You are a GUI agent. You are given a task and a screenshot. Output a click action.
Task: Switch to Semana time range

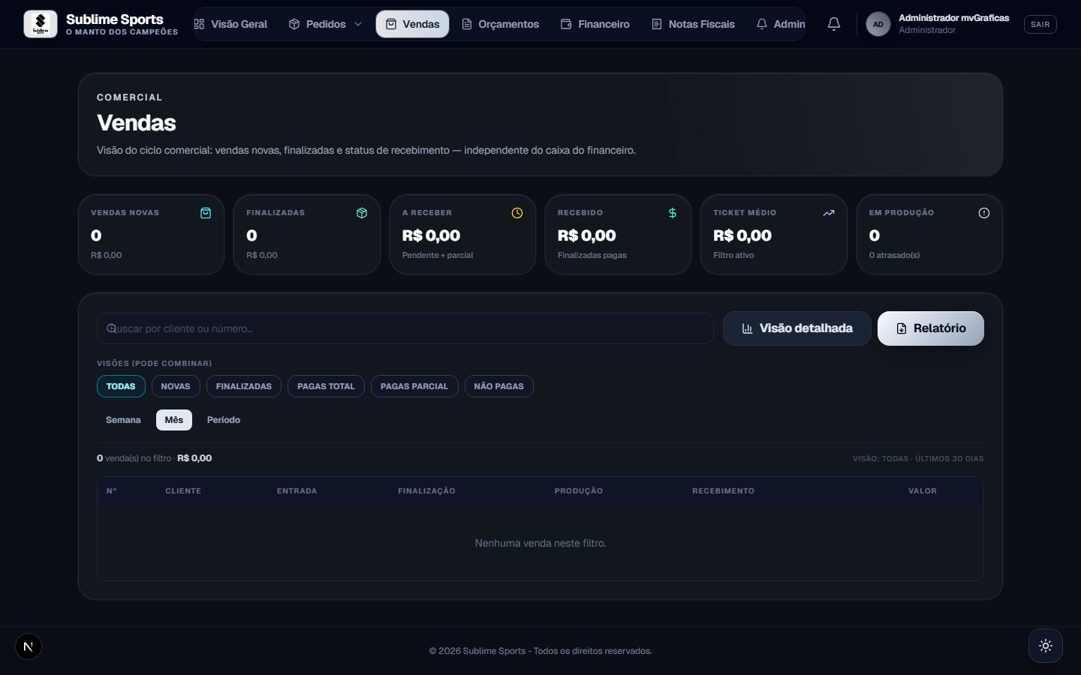(x=123, y=420)
